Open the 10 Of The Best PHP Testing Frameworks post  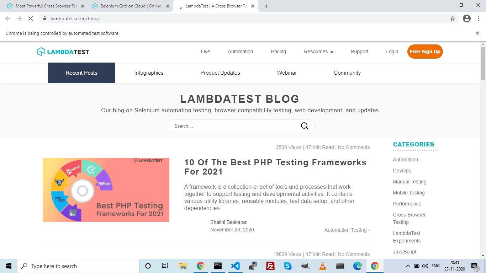(275, 167)
